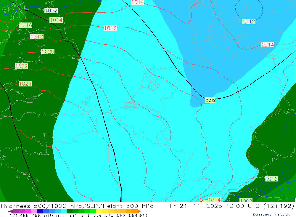
Task: Click the legend value 522
Action: [60, 215]
